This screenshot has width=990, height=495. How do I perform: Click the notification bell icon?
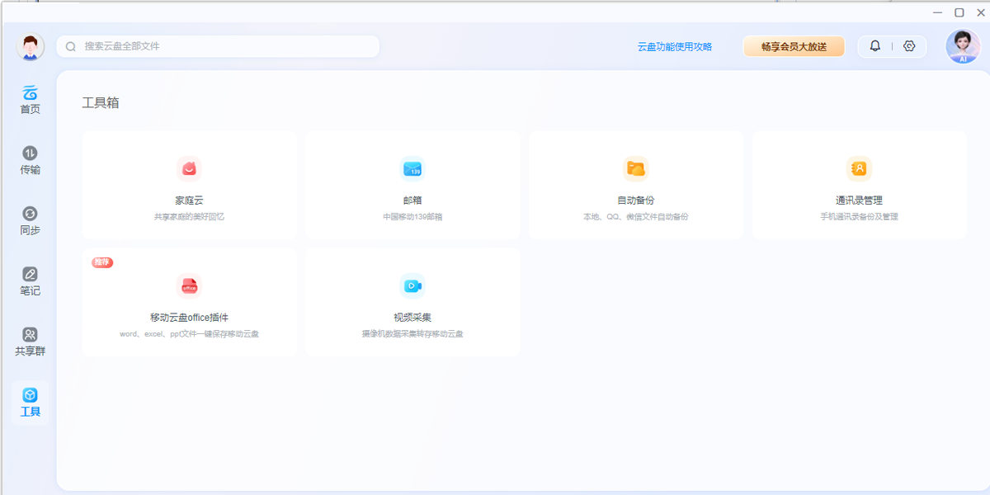click(x=875, y=46)
